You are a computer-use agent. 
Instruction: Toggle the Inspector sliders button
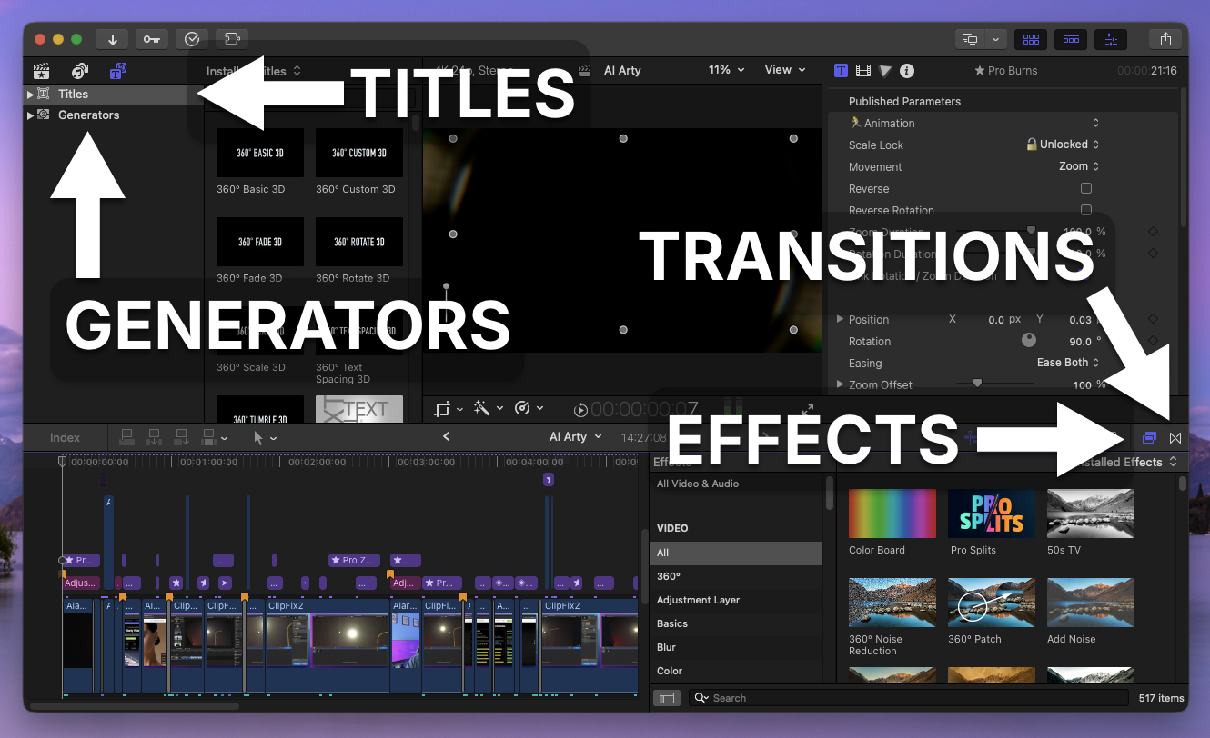[1111, 39]
